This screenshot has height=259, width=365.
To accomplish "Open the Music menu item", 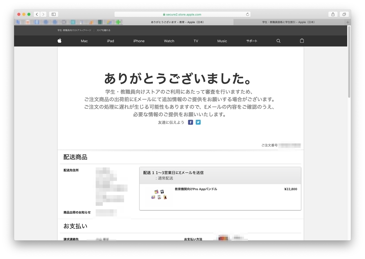I will [222, 41].
